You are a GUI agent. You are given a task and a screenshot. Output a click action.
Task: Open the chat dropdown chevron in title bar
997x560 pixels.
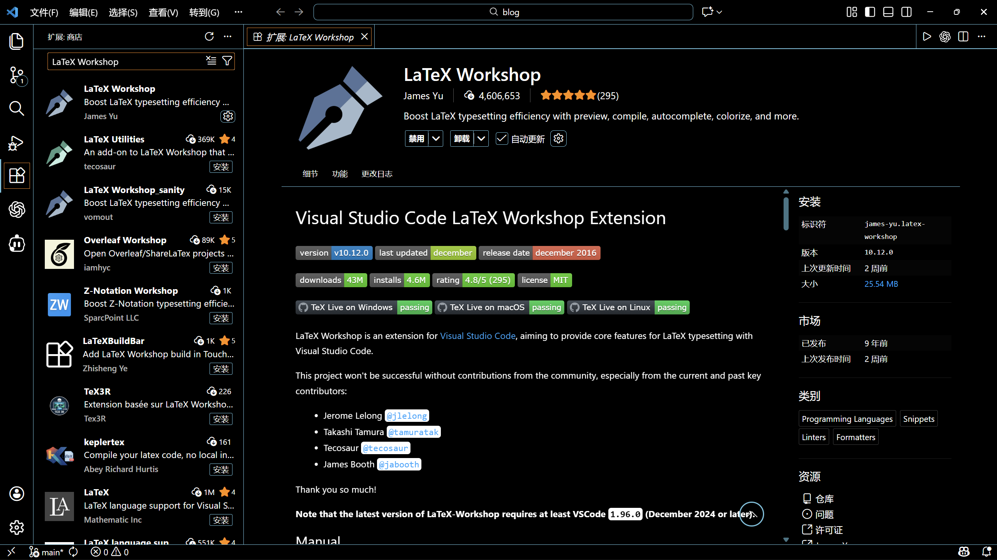click(x=719, y=12)
